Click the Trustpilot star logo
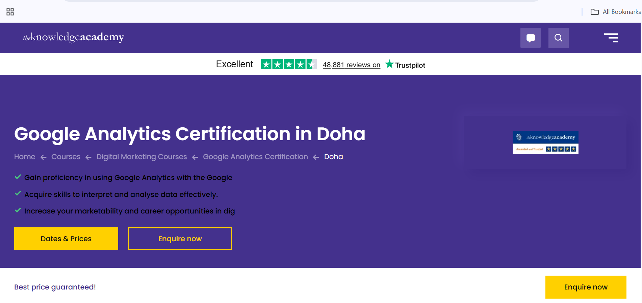642x303 pixels. coord(405,65)
